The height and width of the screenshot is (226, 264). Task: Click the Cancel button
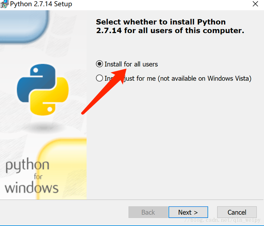[x=237, y=212]
